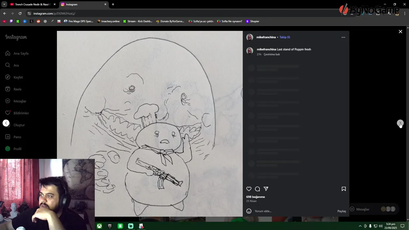Click the Yorum ekle comment field
This screenshot has height=230, width=409.
tap(294, 211)
